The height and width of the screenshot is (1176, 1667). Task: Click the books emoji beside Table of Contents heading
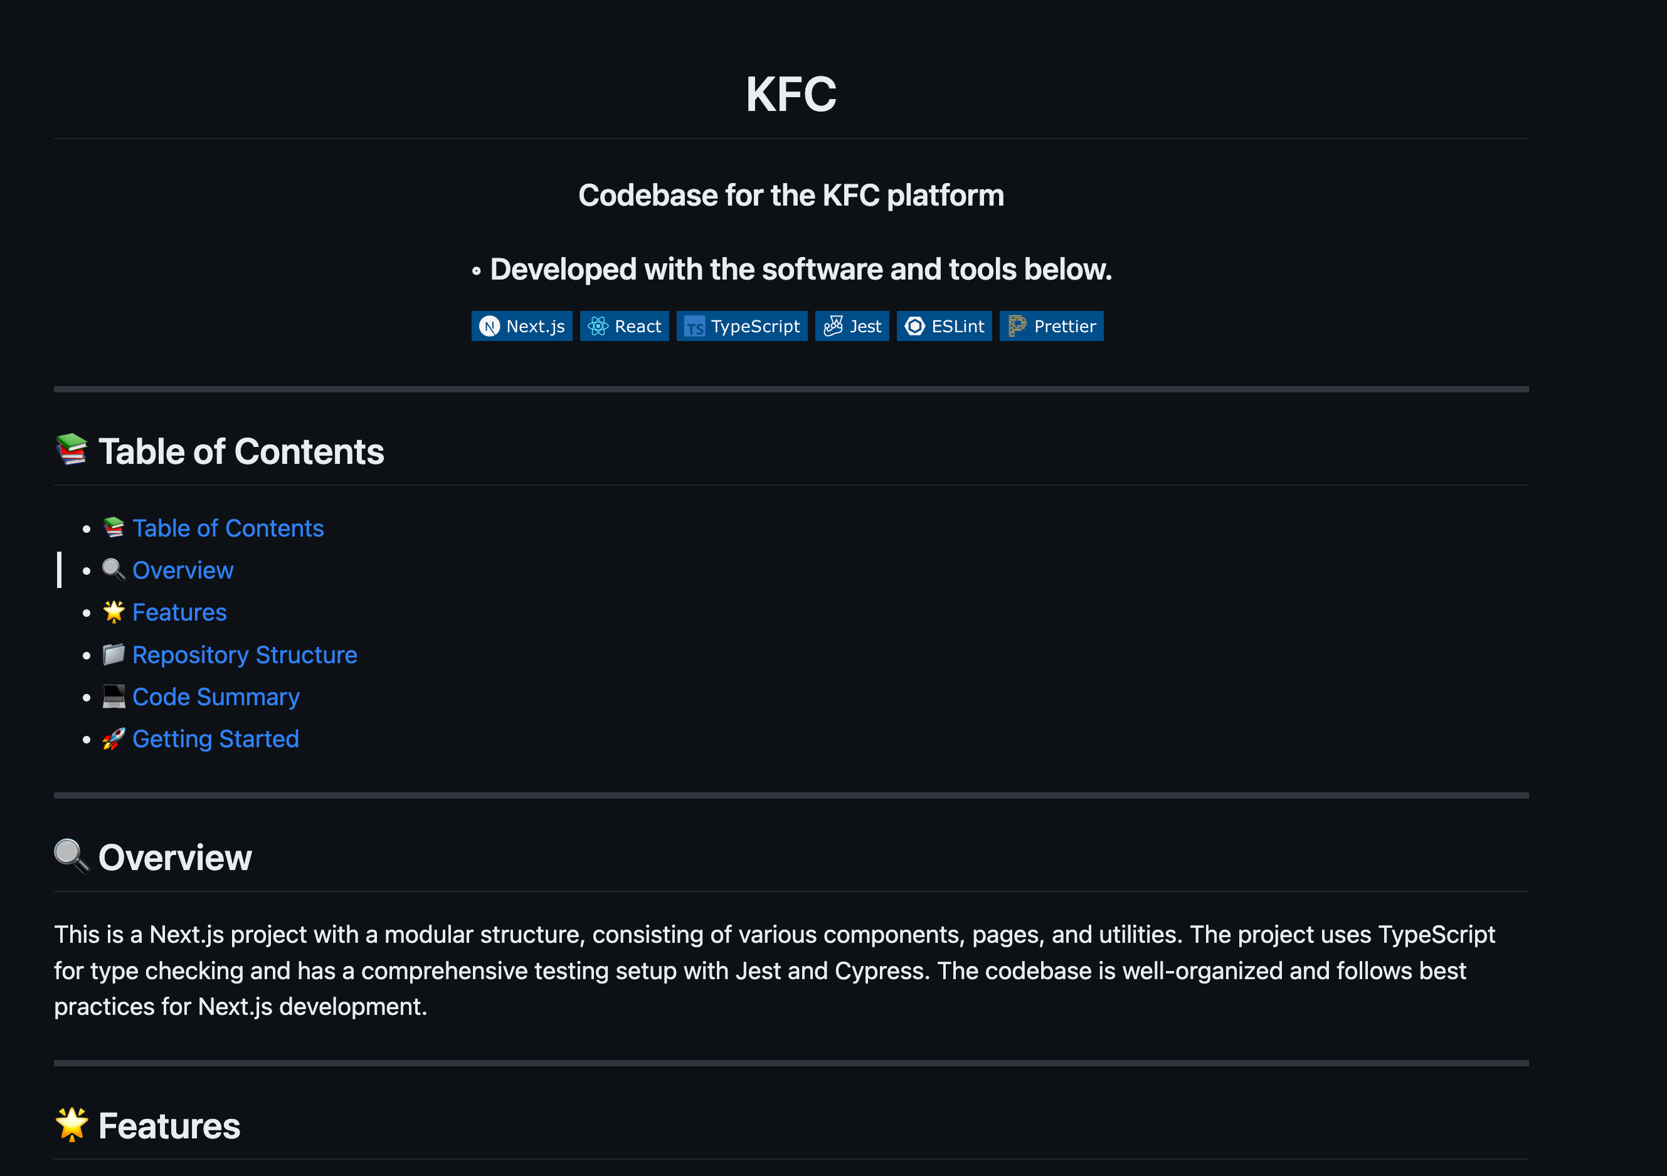71,450
